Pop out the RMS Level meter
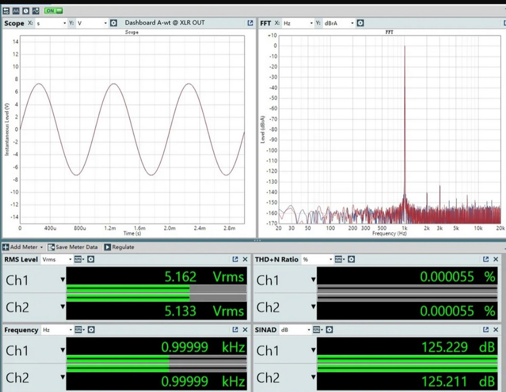 pos(235,259)
